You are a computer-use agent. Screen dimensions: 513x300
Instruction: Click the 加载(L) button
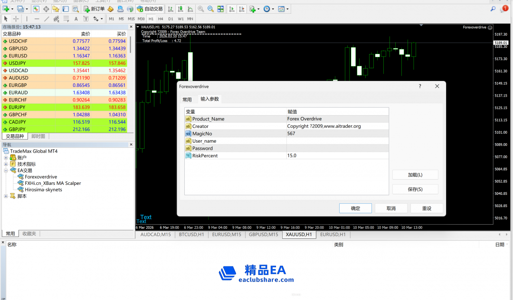click(x=415, y=175)
